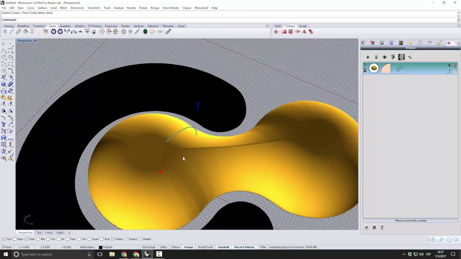The image size is (461, 259).
Task: Open the side panel options gear
Action: click(x=458, y=43)
